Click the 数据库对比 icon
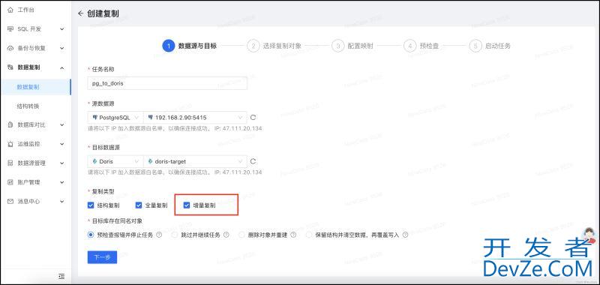 (10, 124)
